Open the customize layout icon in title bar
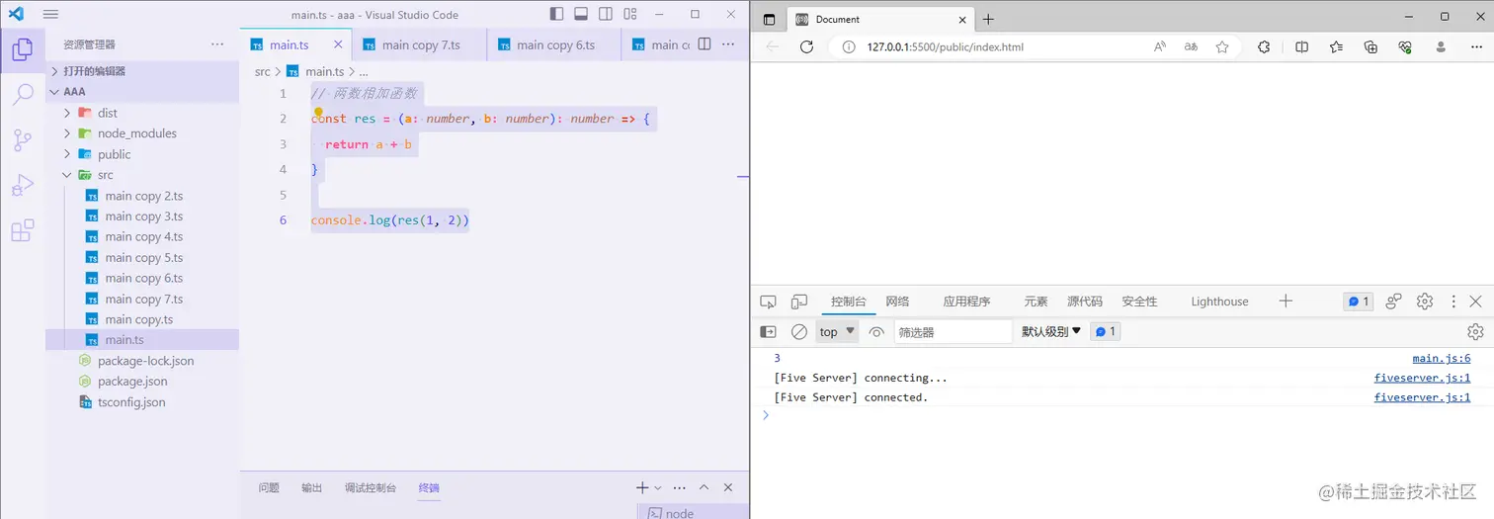Viewport: 1494px width, 519px height. (629, 14)
